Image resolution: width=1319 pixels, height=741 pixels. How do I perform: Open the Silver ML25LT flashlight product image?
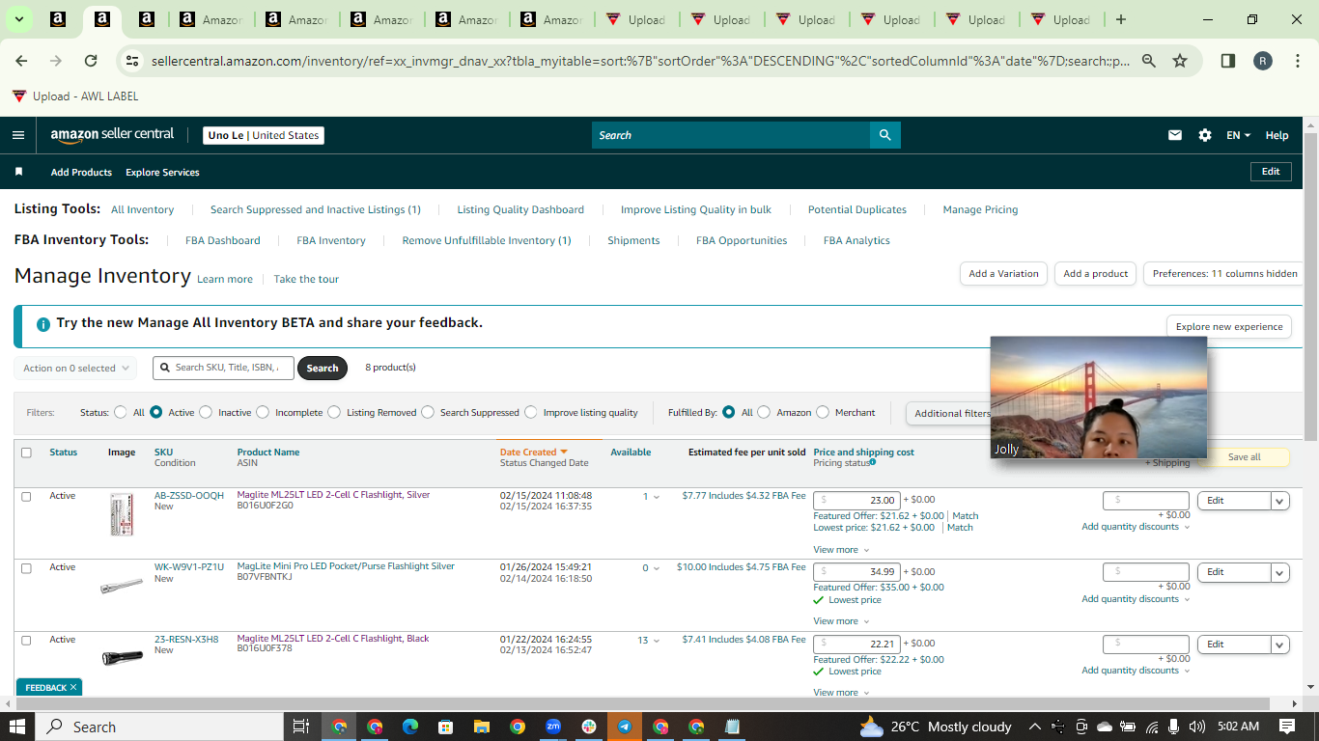(122, 515)
